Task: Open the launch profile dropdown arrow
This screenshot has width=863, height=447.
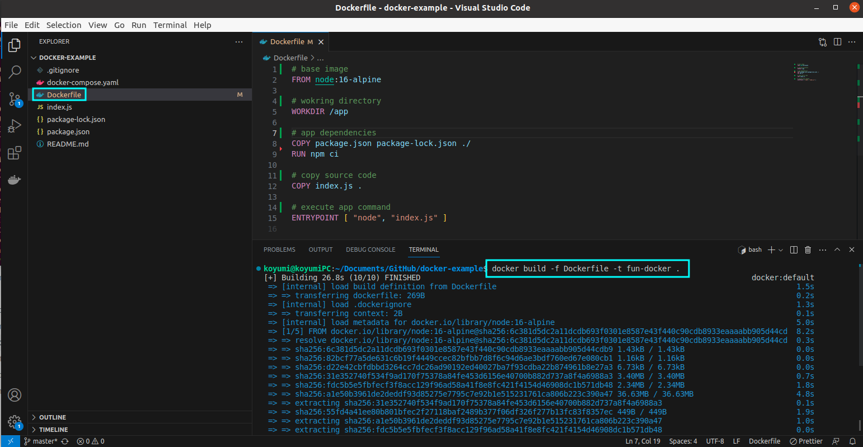Action: click(x=780, y=250)
